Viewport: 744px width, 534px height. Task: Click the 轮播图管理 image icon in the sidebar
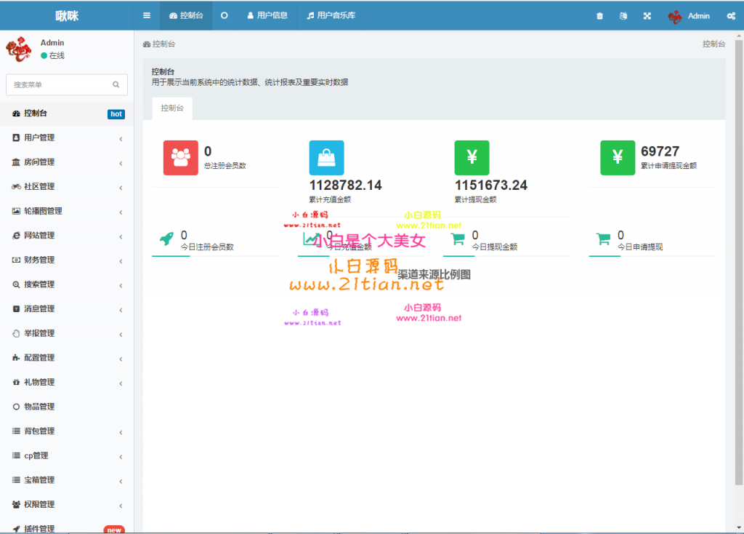(x=16, y=211)
